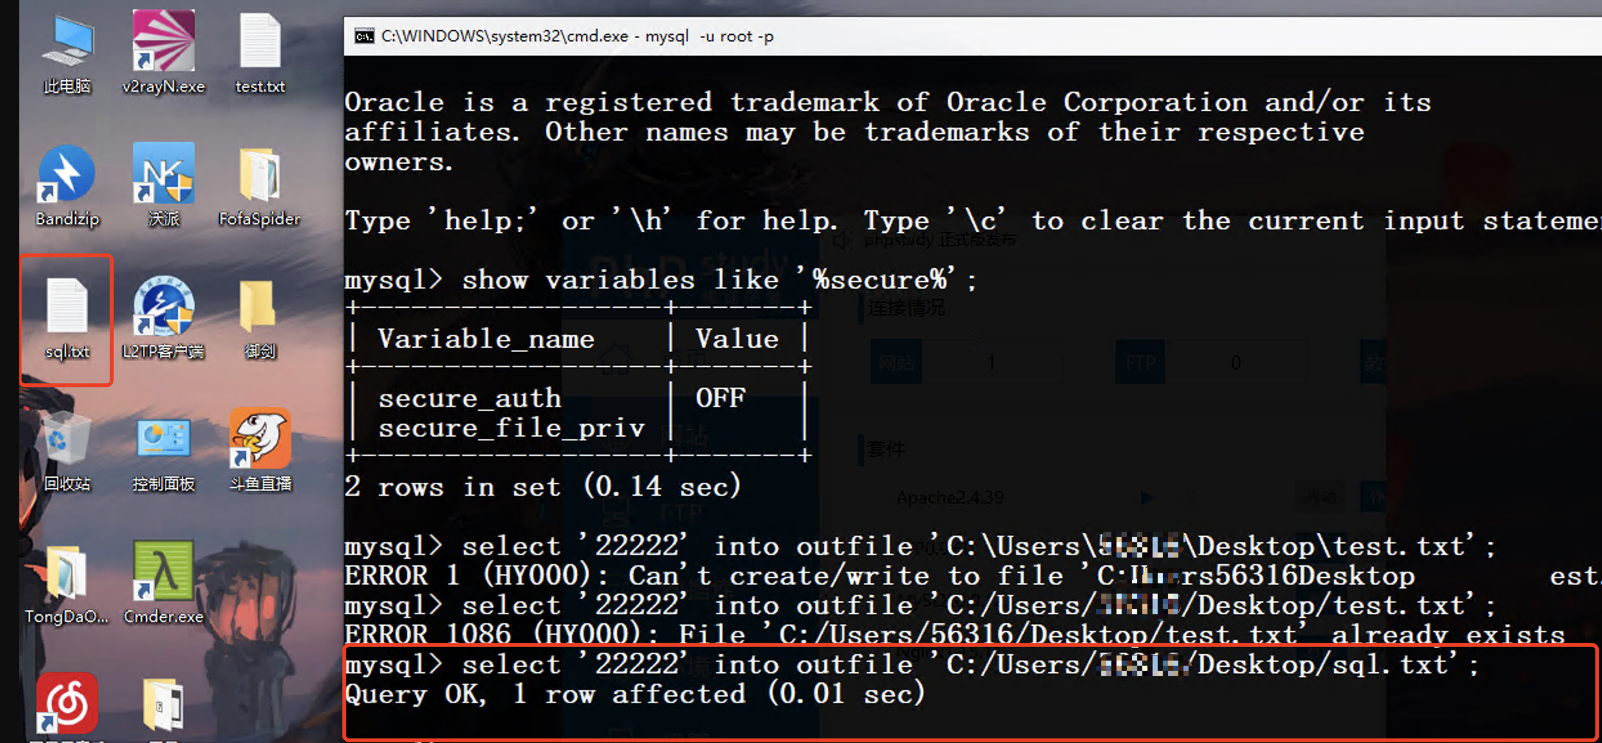This screenshot has width=1602, height=743.
Task: Click the cmd.exe title bar icon
Action: (x=364, y=36)
